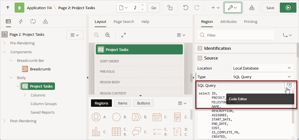
Task: Run the page with the play button
Action: pos(288,8)
